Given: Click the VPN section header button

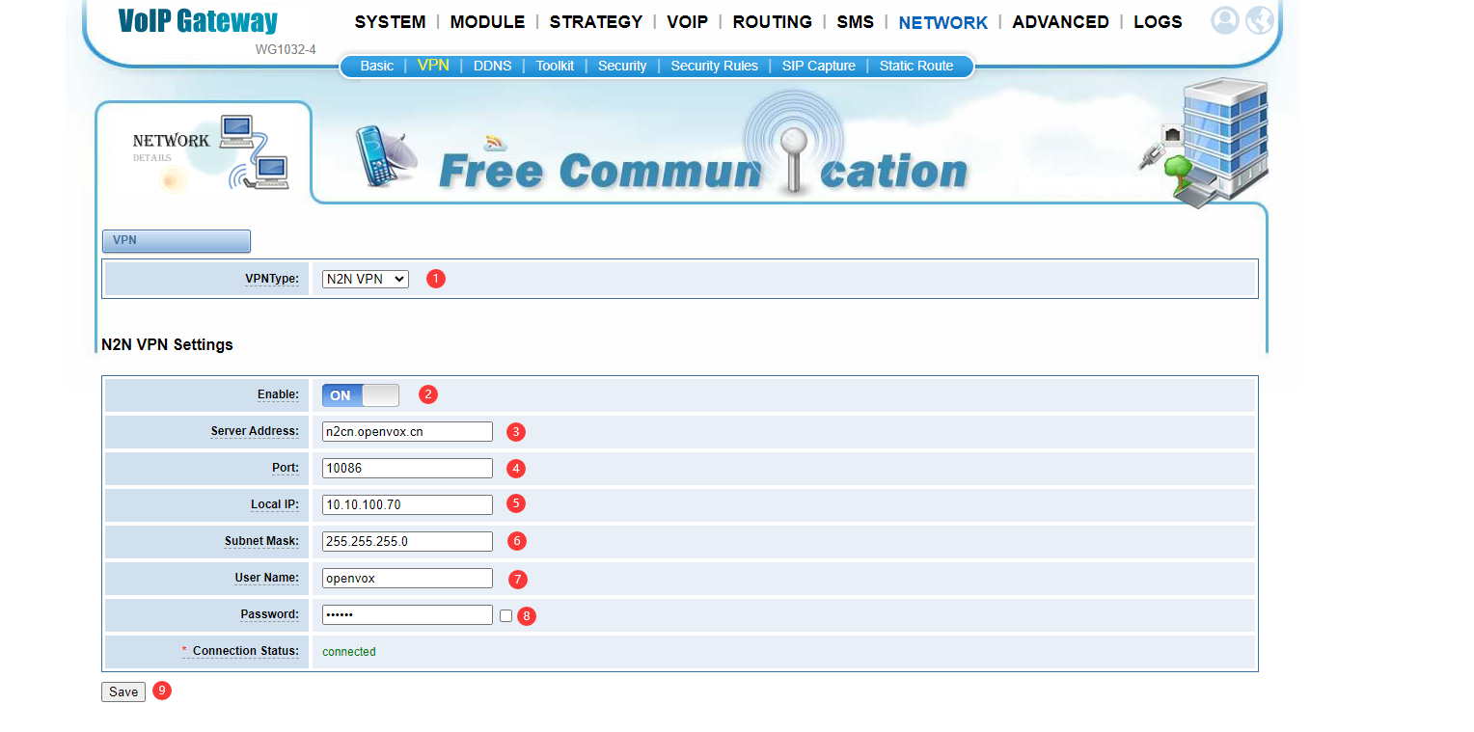Looking at the screenshot, I should tap(177, 240).
